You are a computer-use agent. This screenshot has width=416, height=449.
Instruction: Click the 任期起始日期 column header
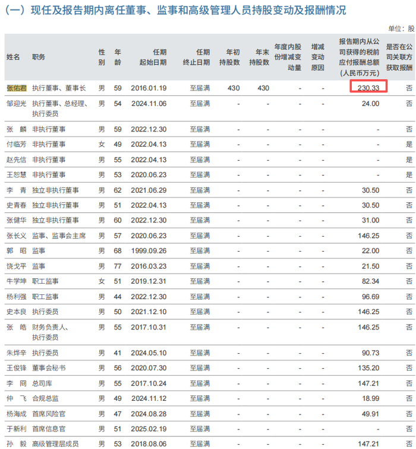pos(153,57)
